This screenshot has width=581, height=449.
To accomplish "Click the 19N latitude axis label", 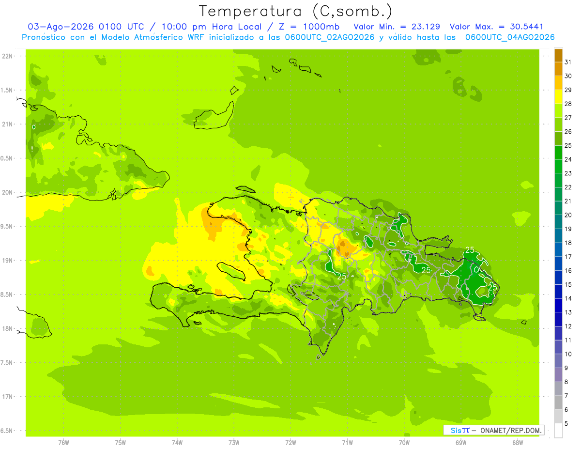I will click(x=8, y=261).
